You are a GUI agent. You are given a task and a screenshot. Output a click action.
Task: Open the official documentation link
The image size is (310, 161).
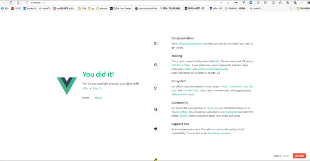click(190, 44)
